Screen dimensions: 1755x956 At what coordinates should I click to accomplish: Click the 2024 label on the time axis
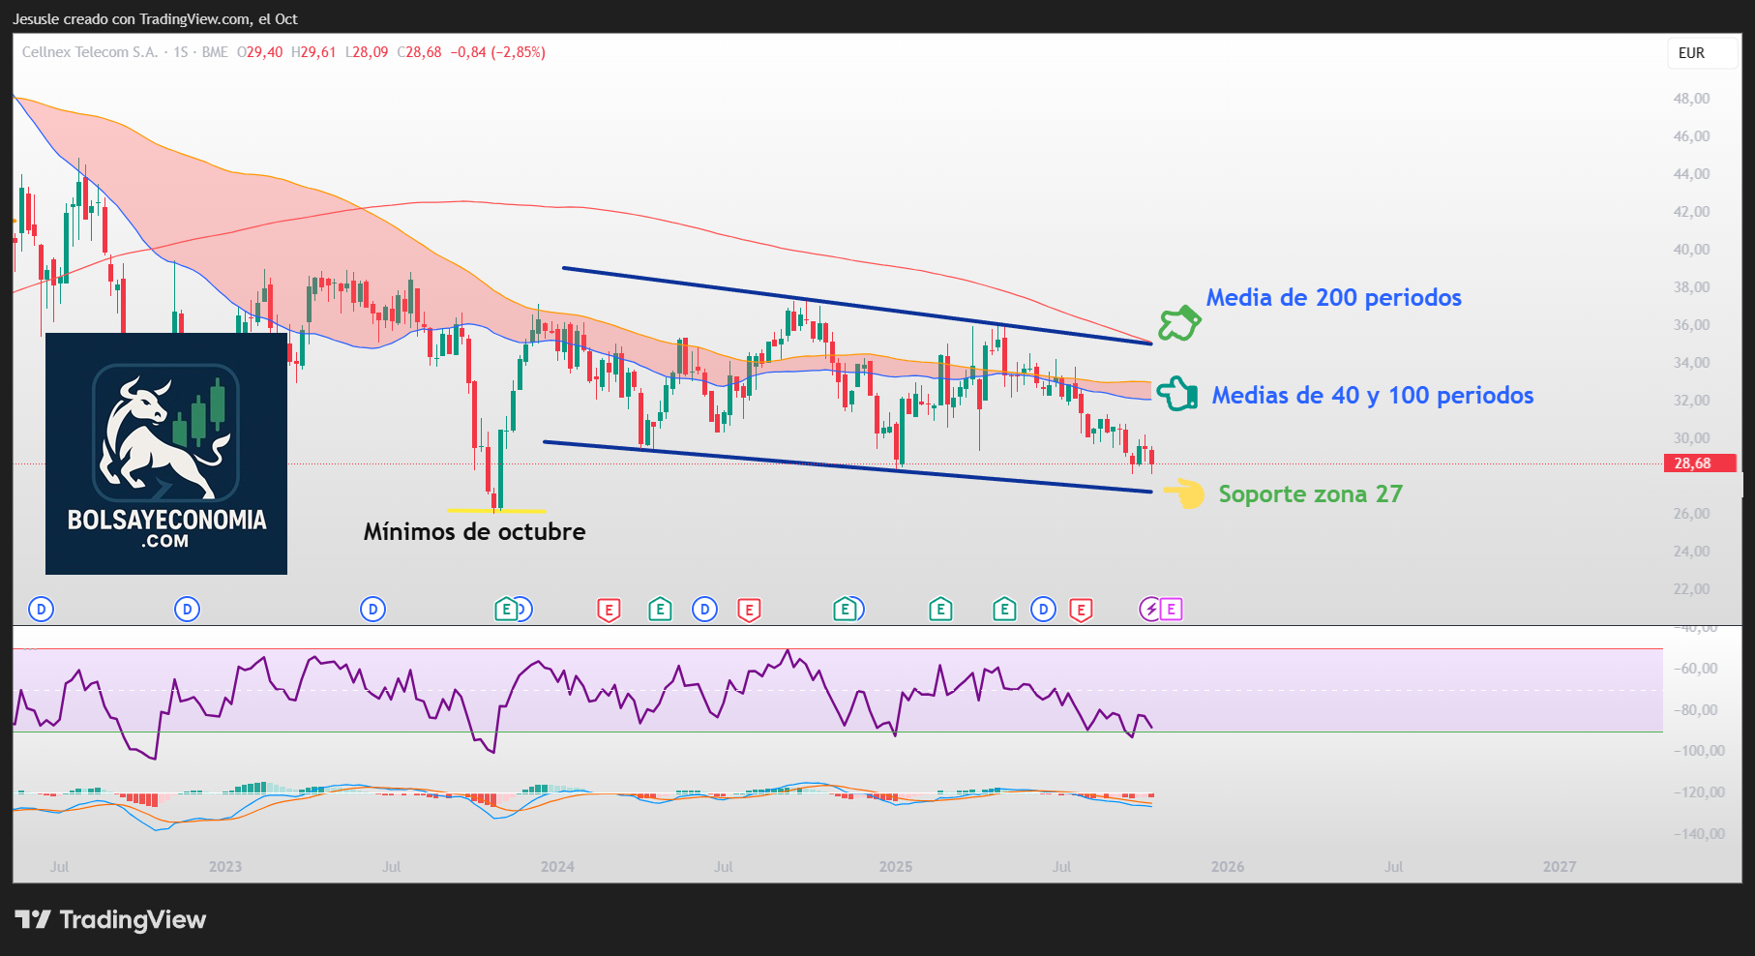tap(557, 867)
